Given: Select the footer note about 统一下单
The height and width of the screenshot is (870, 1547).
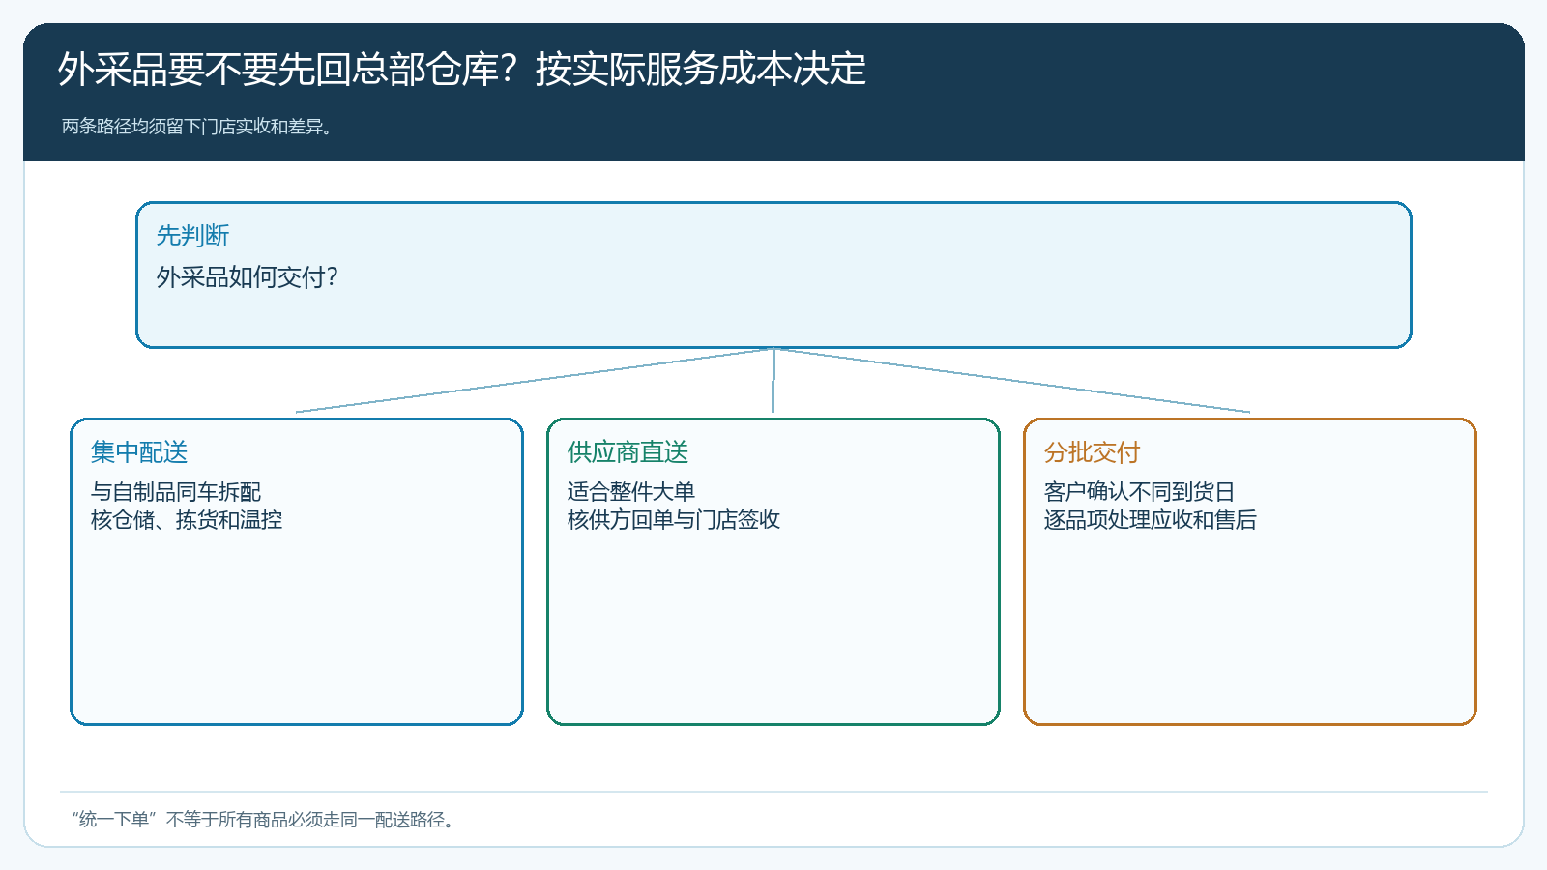Looking at the screenshot, I should pos(263,820).
